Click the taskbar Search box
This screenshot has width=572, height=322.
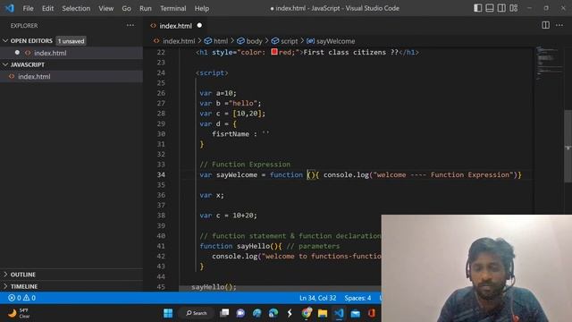pos(197,313)
